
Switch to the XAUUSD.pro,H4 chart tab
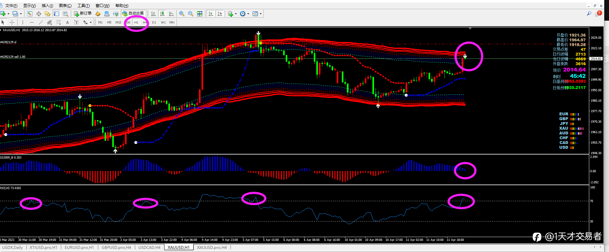click(x=212, y=248)
